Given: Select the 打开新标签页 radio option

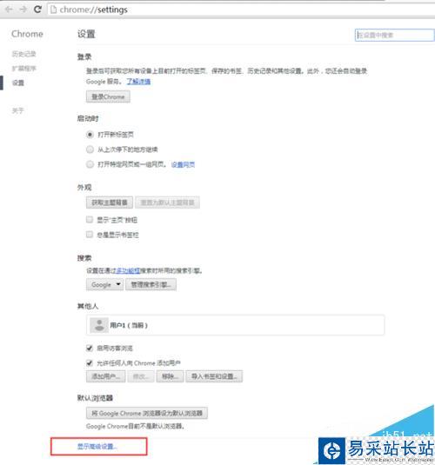Looking at the screenshot, I should coord(90,135).
